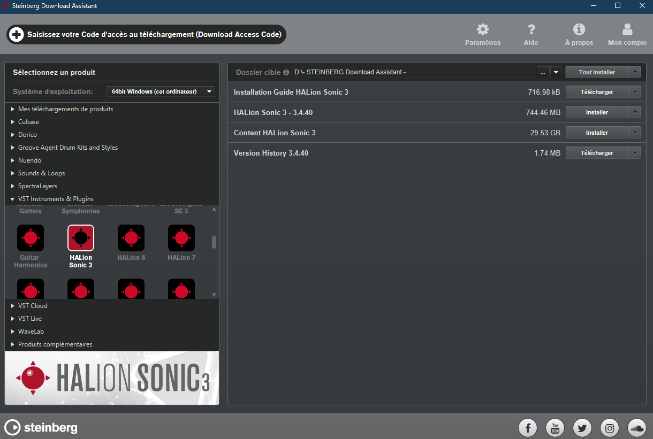This screenshot has height=439, width=653.
Task: Click the plus icon for Download Access Code
Action: [17, 35]
